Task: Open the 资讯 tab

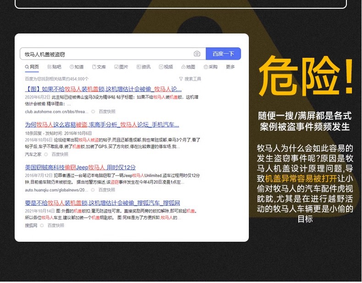Action: coord(143,67)
